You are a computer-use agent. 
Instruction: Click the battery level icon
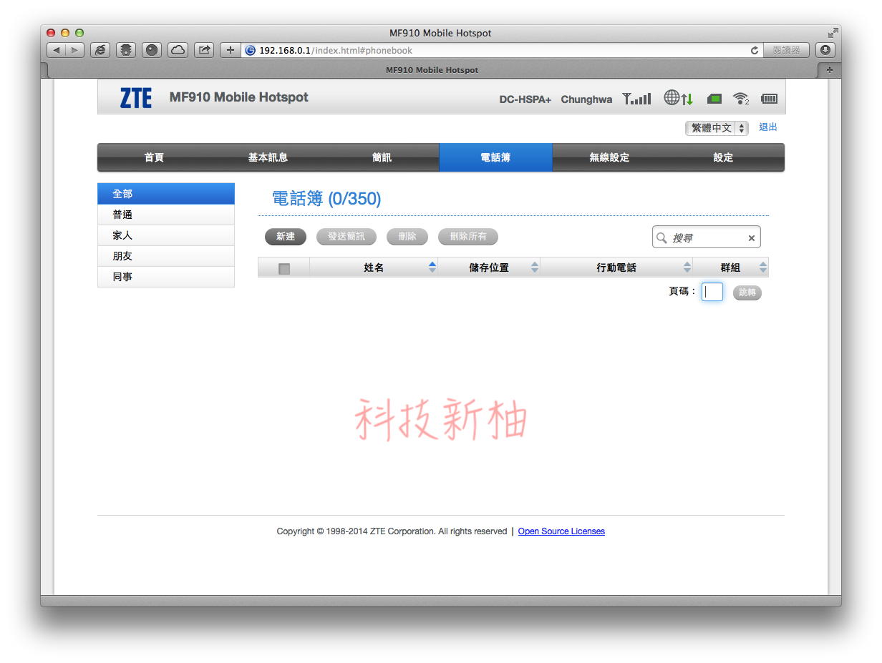point(769,99)
